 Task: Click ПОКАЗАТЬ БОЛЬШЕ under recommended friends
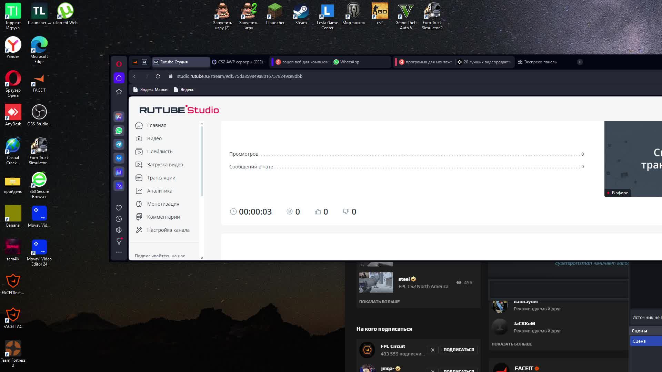[x=512, y=344]
